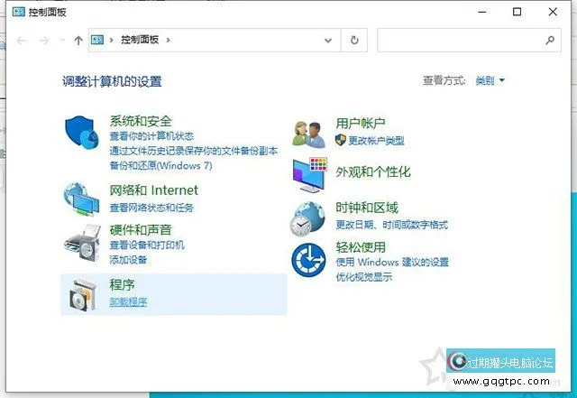Viewport: 577px width, 398px height.
Task: Open 时钟和区域 category heading
Action: [x=367, y=208]
